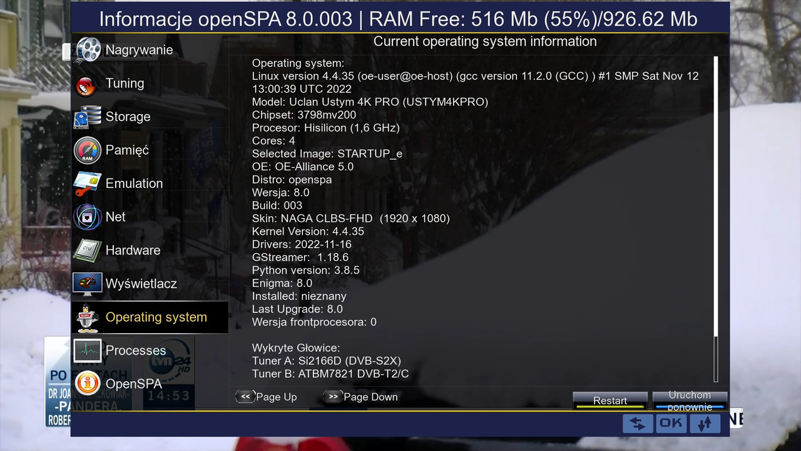Screen dimensions: 801x451
Task: Click the Enigma: 8.0 line
Action: pos(282,283)
